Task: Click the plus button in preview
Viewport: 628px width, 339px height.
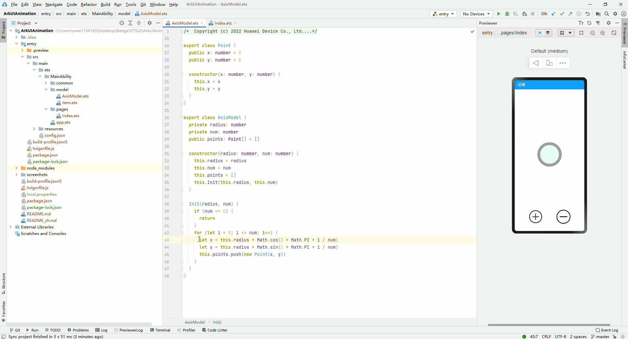Action: [536, 217]
